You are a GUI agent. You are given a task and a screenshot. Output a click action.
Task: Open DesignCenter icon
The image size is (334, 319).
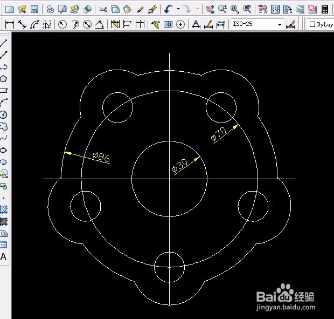(x=275, y=9)
